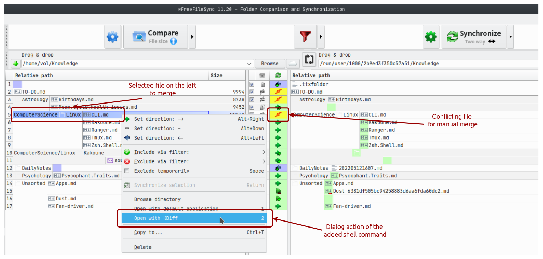Uncheck the checkbox on row 1 (.ttxfolder)
Image resolution: width=543 pixels, height=259 pixels.
(252, 84)
